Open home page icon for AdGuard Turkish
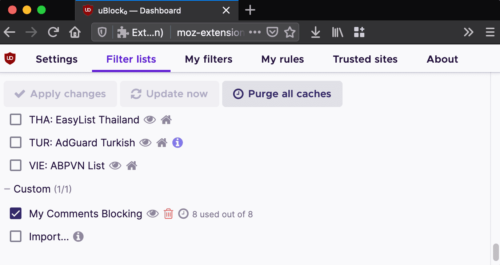 [162, 142]
